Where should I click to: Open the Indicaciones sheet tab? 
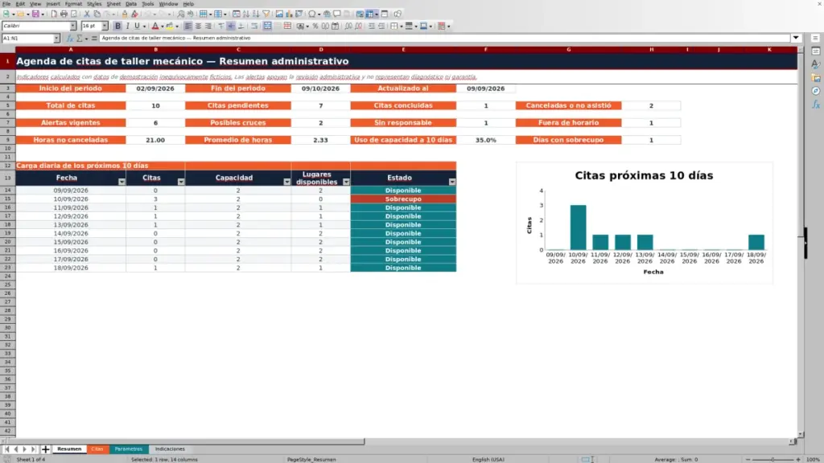(170, 449)
